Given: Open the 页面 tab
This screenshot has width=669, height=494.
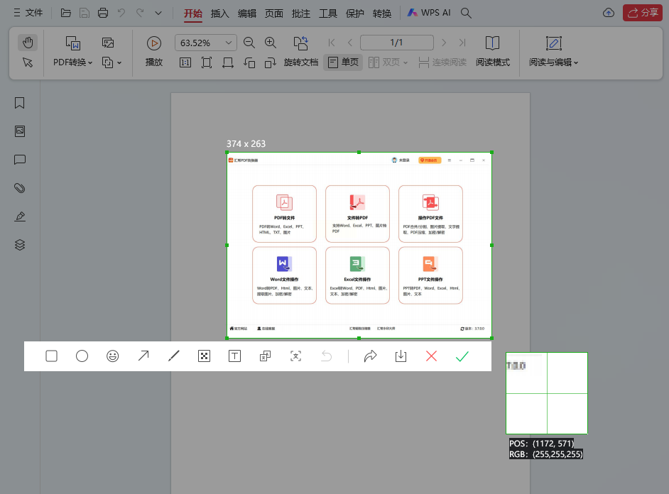Looking at the screenshot, I should (x=274, y=13).
